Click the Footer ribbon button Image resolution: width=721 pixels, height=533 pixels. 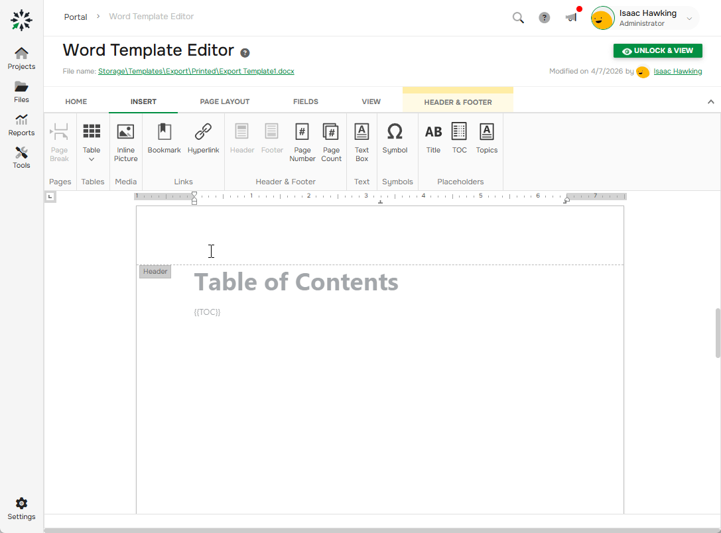pyautogui.click(x=272, y=139)
